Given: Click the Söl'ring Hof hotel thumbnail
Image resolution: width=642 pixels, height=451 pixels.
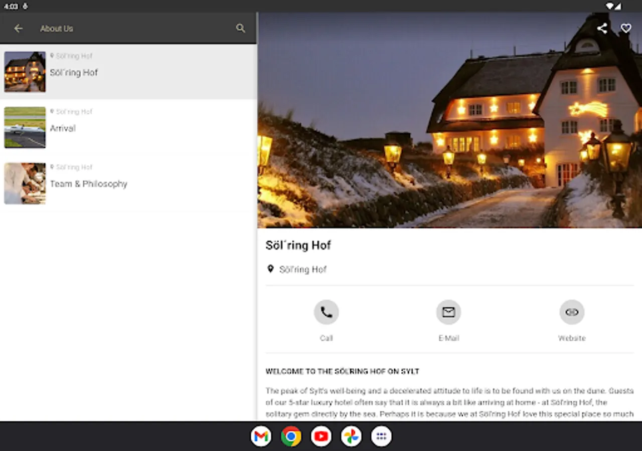Looking at the screenshot, I should click(x=25, y=72).
